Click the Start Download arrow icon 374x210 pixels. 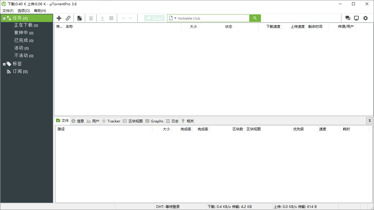(102, 18)
